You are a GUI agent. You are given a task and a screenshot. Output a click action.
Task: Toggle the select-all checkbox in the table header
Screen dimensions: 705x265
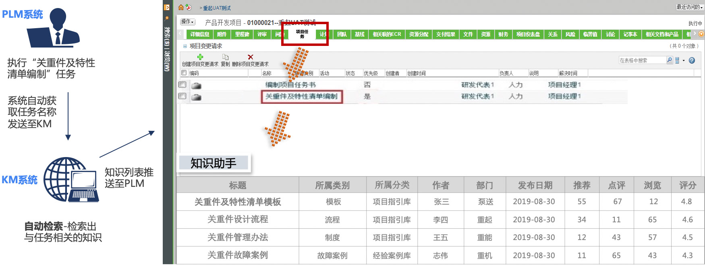coord(184,73)
